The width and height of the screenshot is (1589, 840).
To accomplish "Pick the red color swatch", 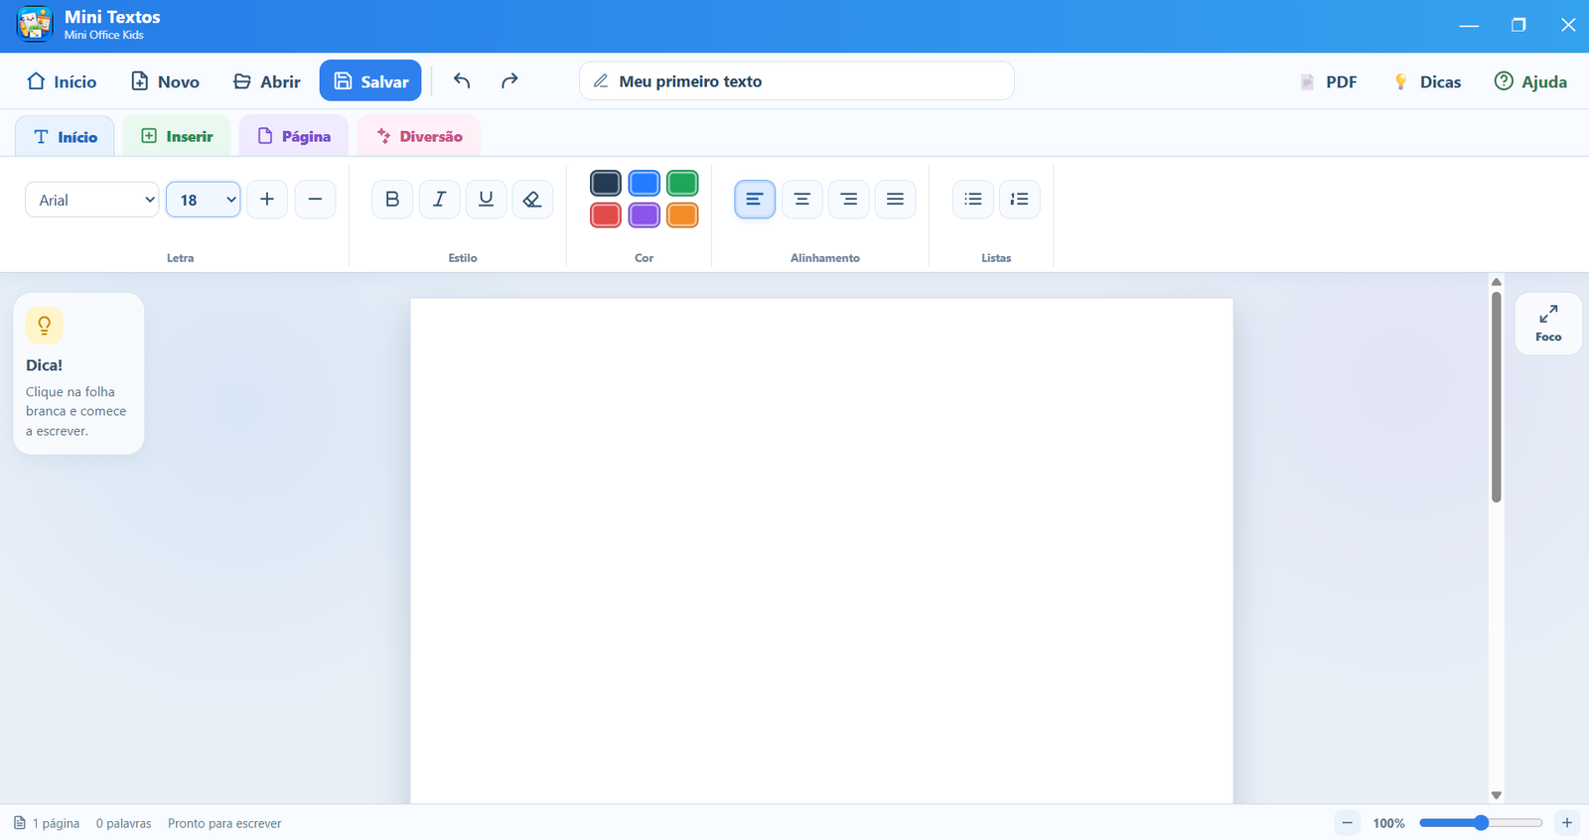I will click(606, 215).
